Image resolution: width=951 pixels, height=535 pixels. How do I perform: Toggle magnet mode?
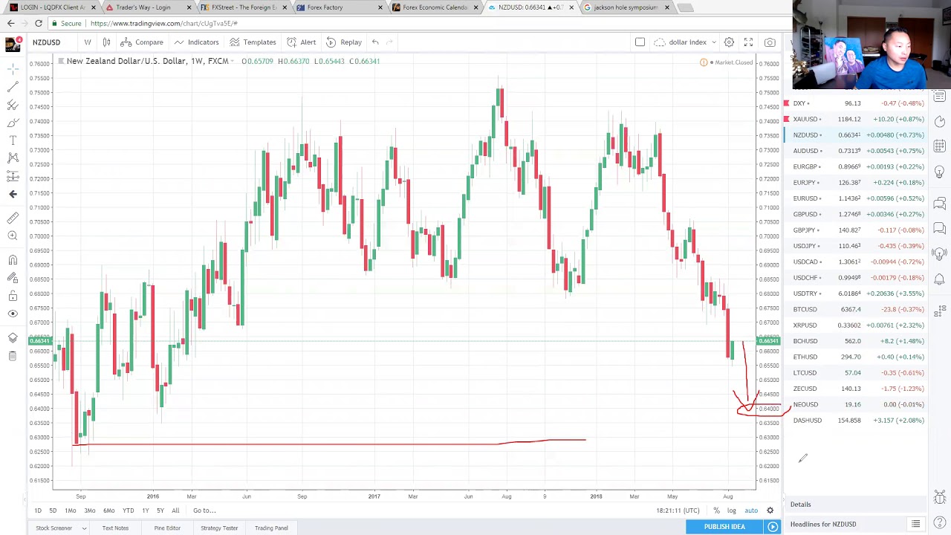(x=13, y=259)
